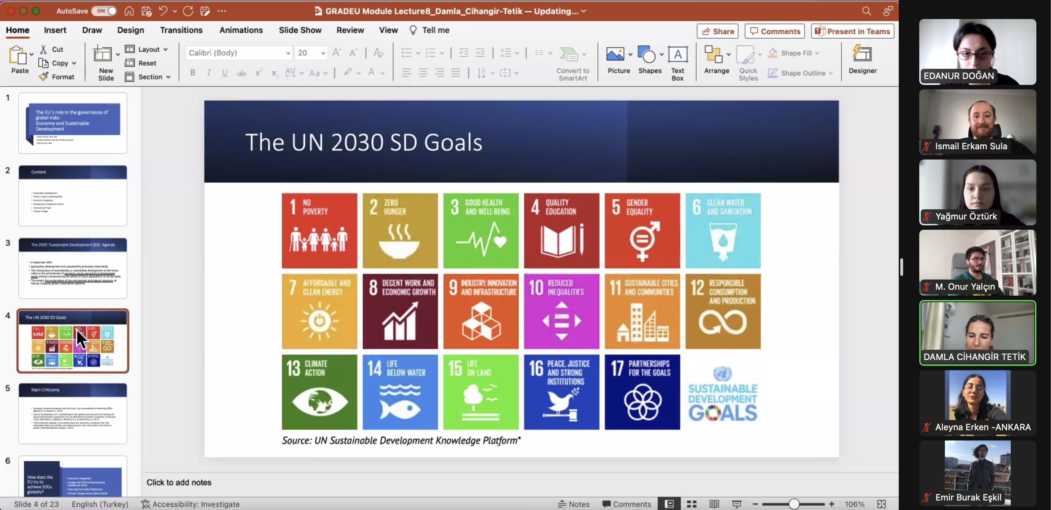Click the Share button
1051x510 pixels.
tap(718, 31)
